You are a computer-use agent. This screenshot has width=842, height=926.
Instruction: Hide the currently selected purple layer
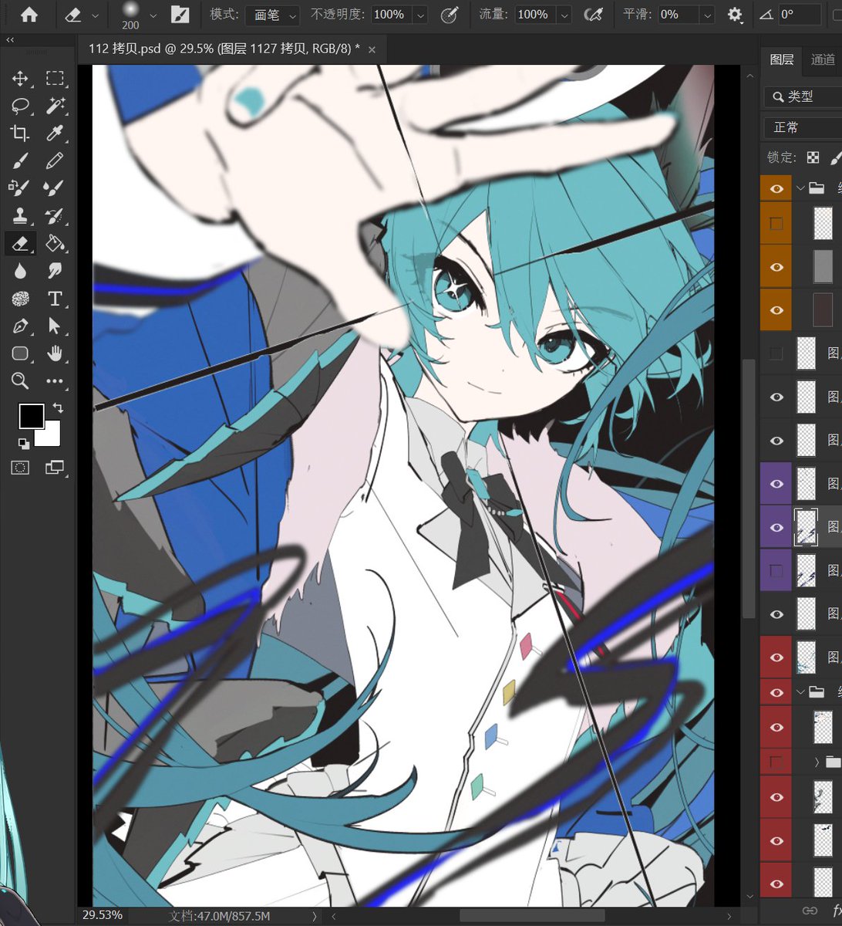pyautogui.click(x=776, y=527)
